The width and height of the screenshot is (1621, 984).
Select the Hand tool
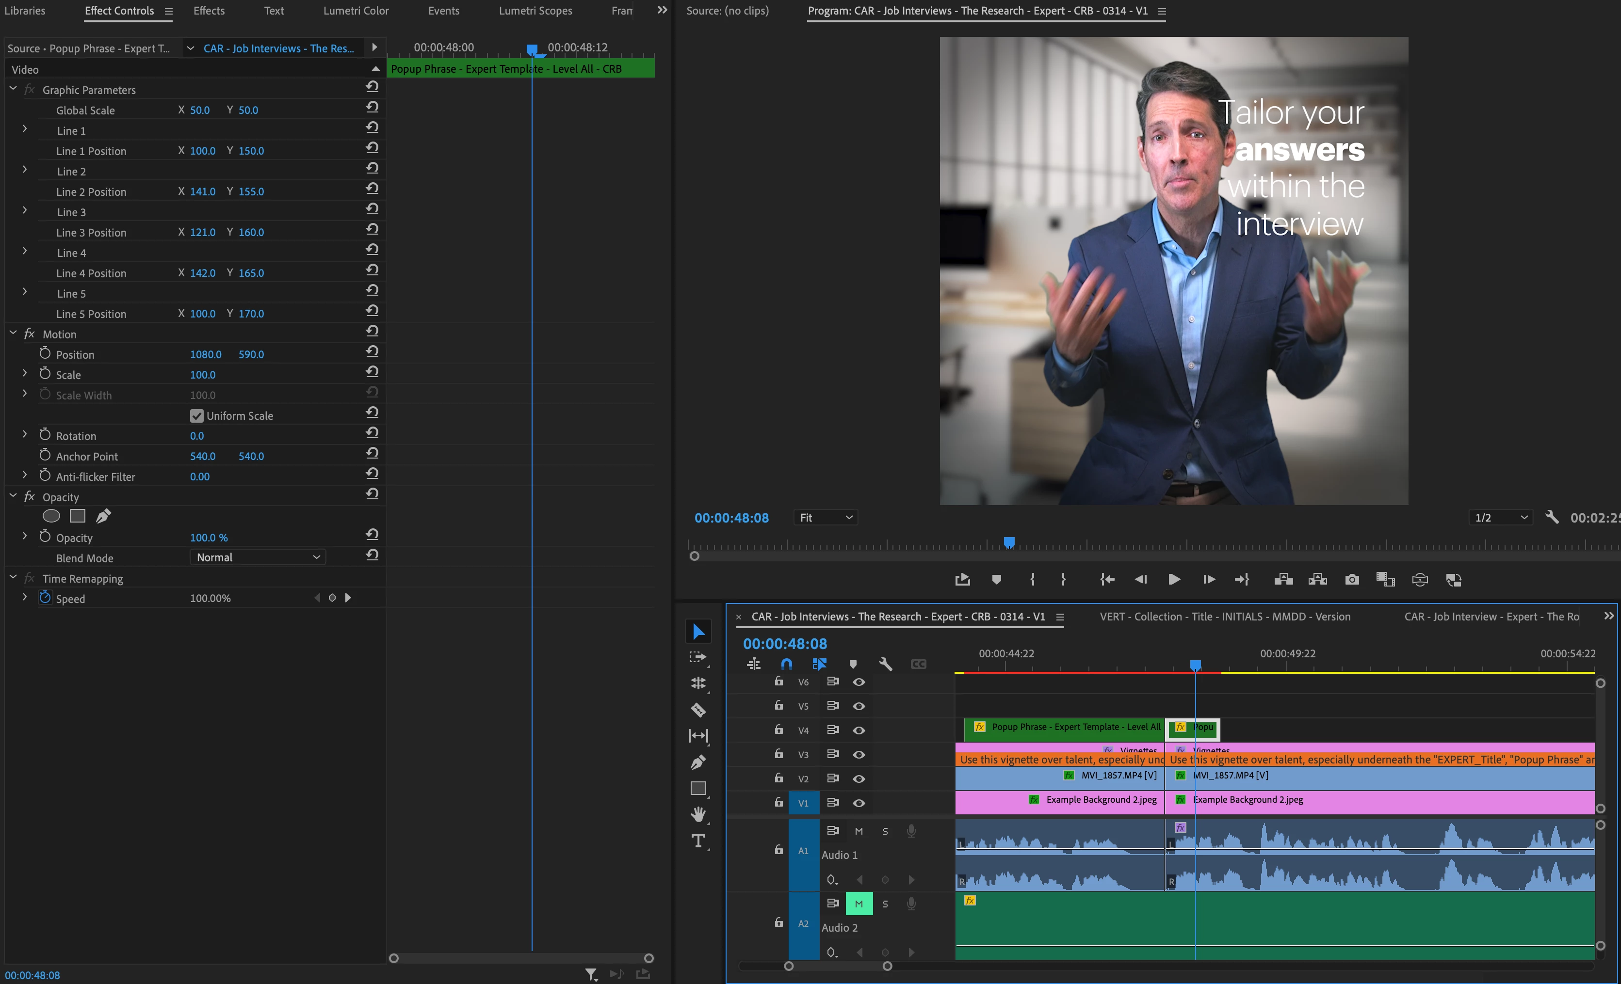(x=698, y=814)
